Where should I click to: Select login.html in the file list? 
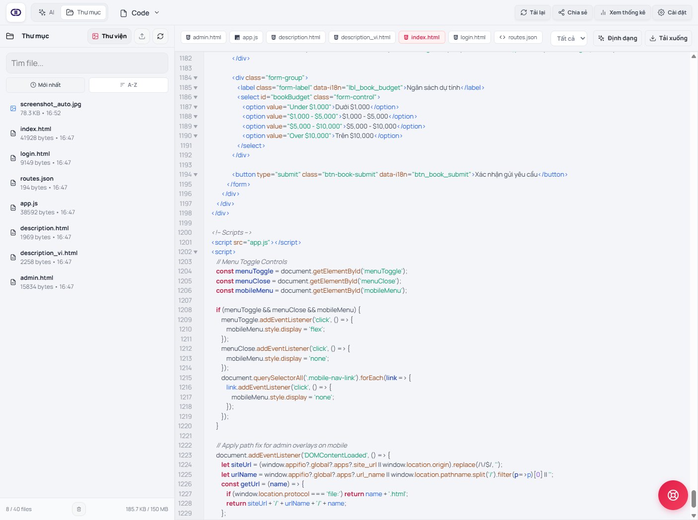tap(87, 158)
